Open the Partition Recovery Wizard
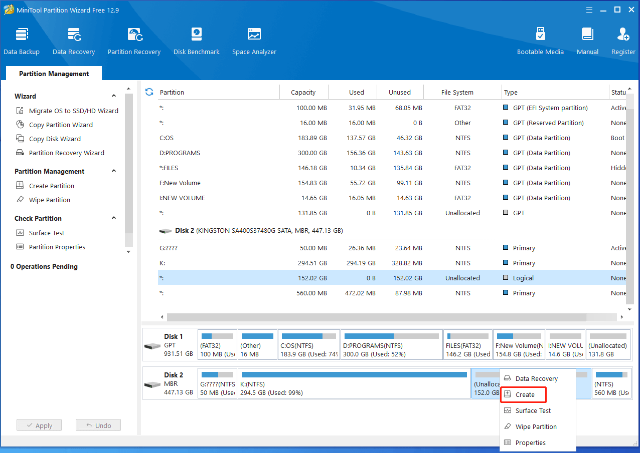Screen dimensions: 640x453 coord(61,153)
